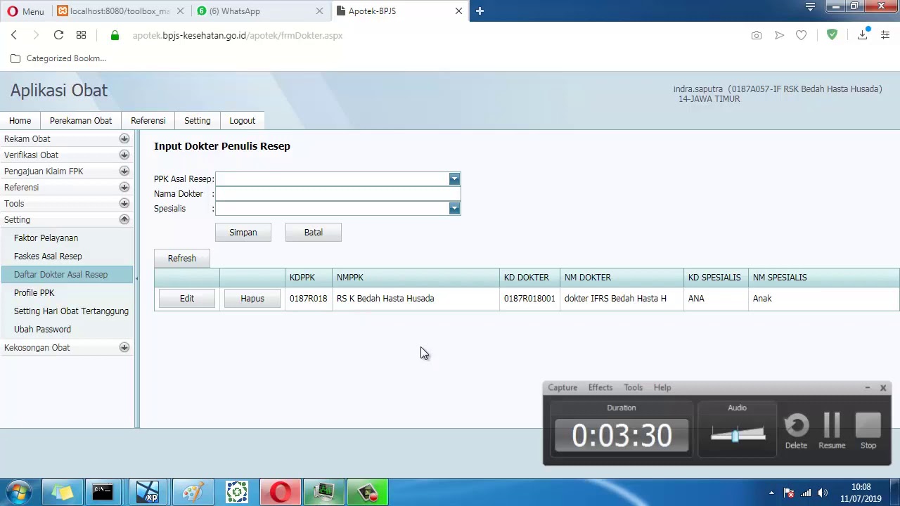This screenshot has width=900, height=506.
Task: Open the Windows Start menu
Action: pyautogui.click(x=18, y=492)
